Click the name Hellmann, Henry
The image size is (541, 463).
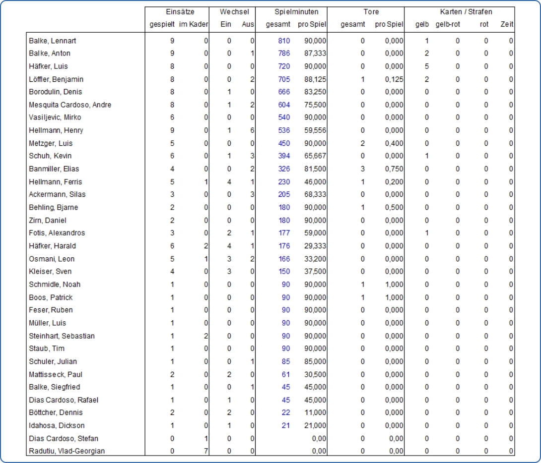(x=56, y=130)
